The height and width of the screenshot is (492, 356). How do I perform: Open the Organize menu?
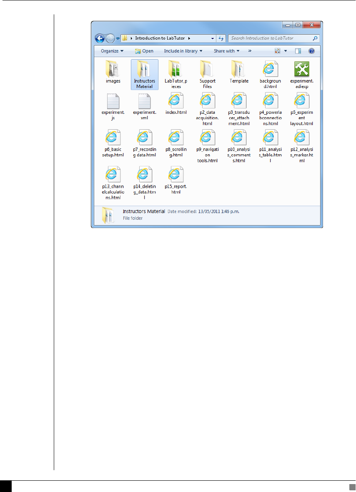[112, 51]
